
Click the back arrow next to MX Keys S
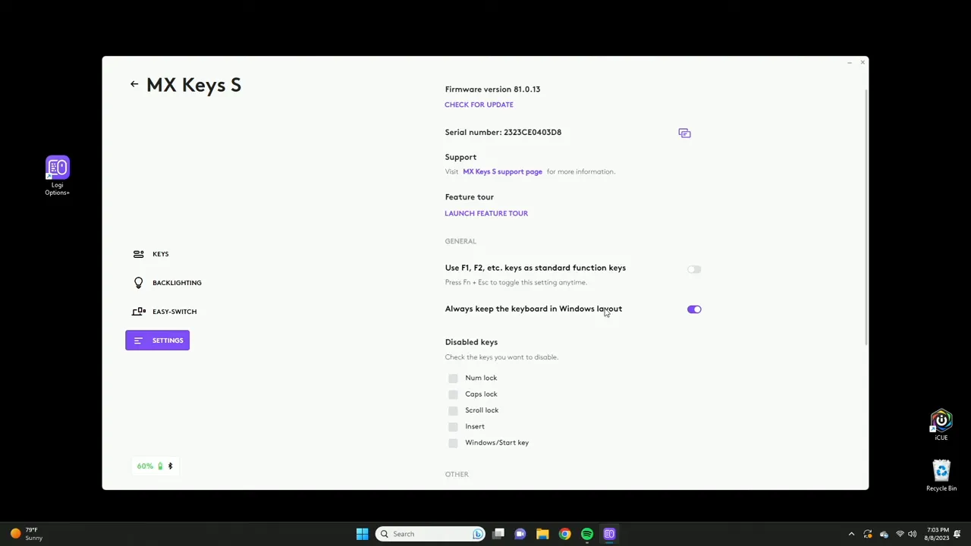(x=134, y=83)
